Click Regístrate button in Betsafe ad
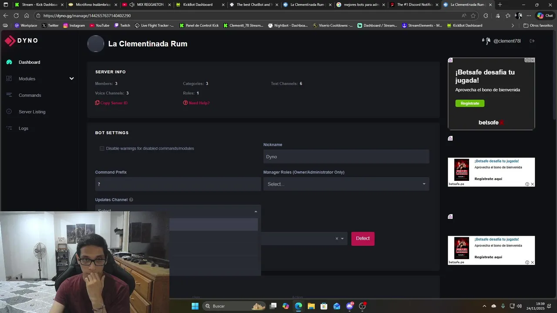The width and height of the screenshot is (557, 313). point(470,103)
